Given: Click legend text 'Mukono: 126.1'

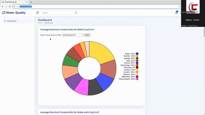Looking at the screenshot, I should point(129,74).
